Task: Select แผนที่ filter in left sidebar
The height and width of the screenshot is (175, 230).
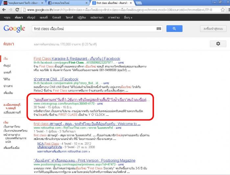Action: 7,72
